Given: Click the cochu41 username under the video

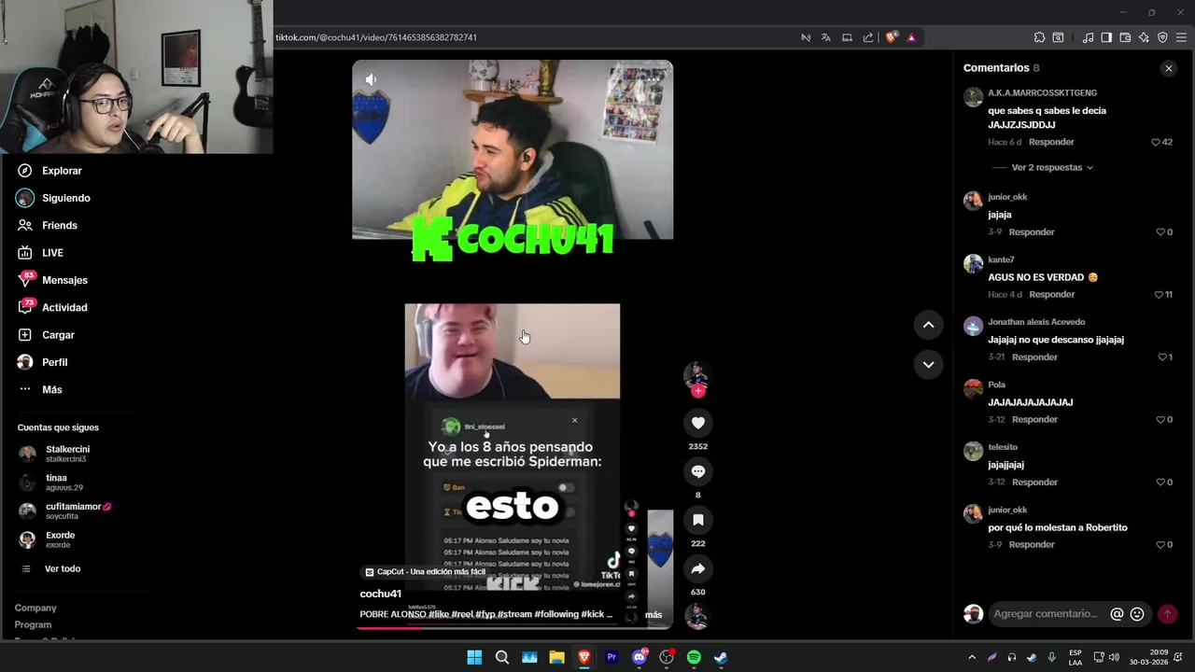Looking at the screenshot, I should pyautogui.click(x=381, y=594).
